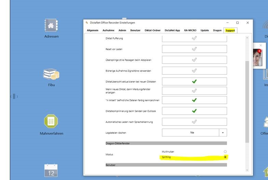Click the Benutzer section header bar
The width and height of the screenshot is (268, 180).
coord(166,165)
